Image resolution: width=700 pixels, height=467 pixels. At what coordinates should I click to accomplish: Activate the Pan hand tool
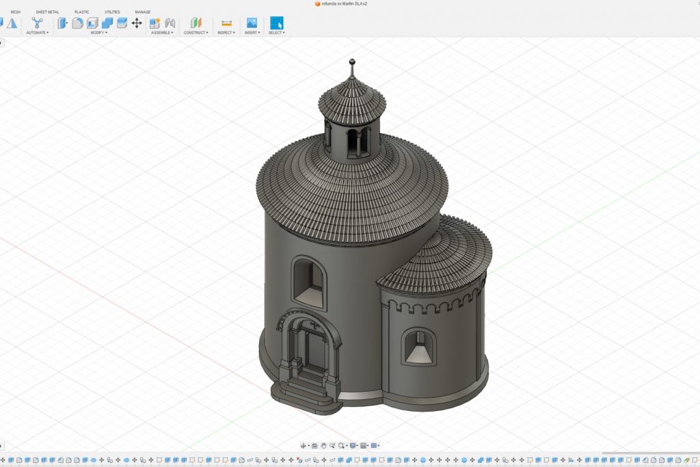323,446
